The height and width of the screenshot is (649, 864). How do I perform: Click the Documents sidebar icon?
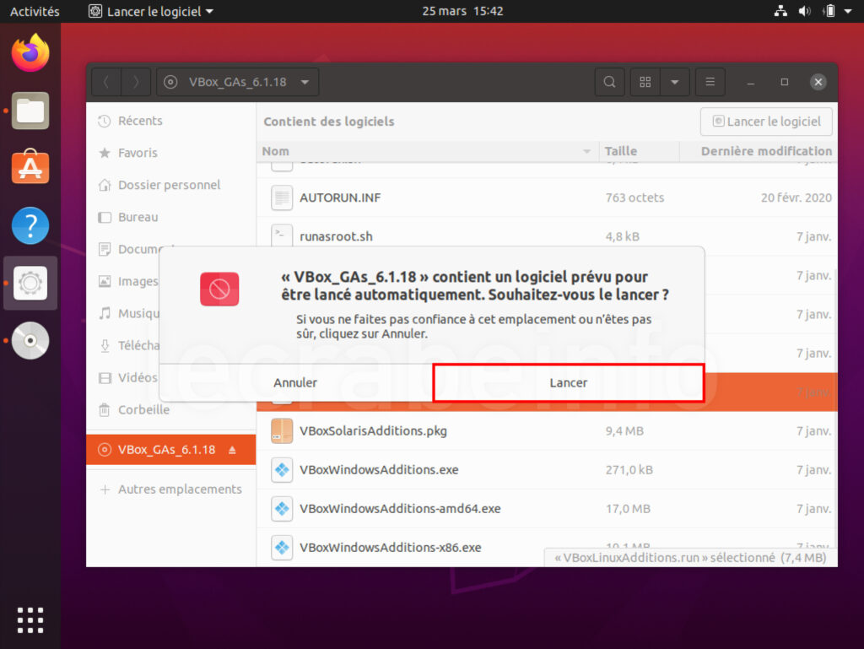click(x=105, y=249)
